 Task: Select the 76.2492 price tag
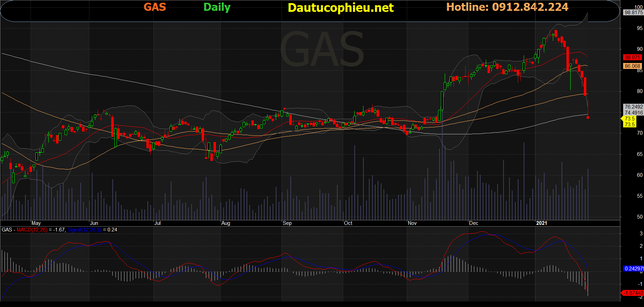[x=634, y=107]
